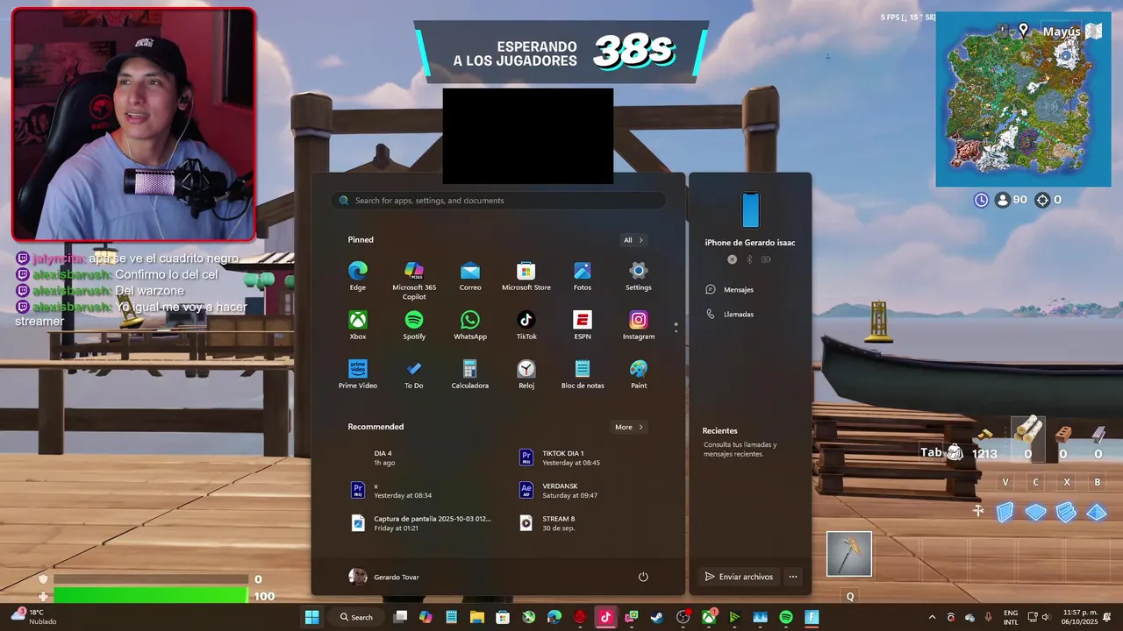Launch the Fotos app

point(583,275)
